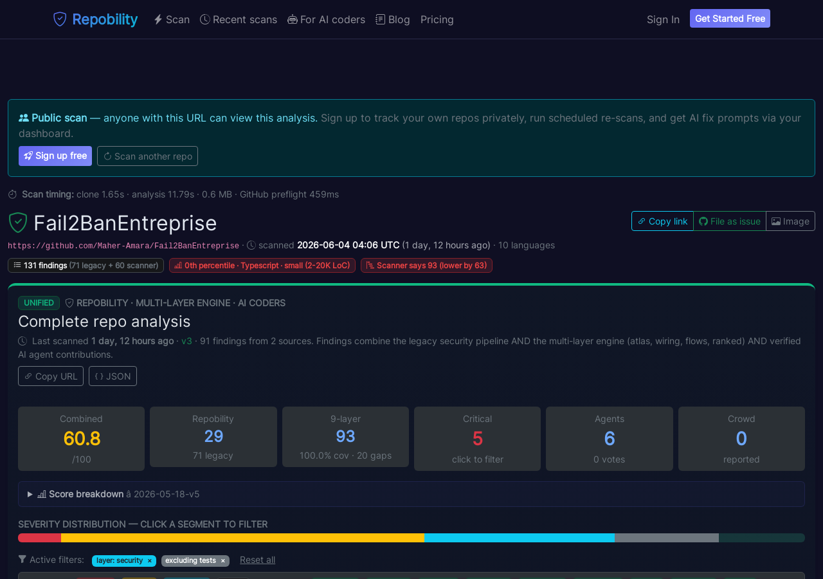Click the Sign up free button
Image resolution: width=823 pixels, height=579 pixels.
[55, 156]
